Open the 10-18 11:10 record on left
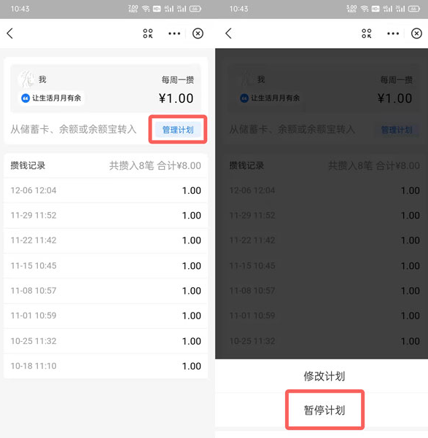Image resolution: width=428 pixels, height=438 pixels. (x=106, y=366)
